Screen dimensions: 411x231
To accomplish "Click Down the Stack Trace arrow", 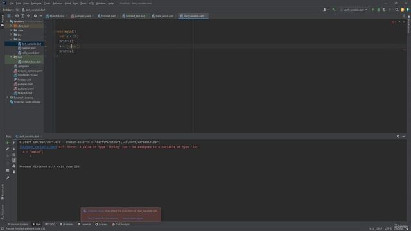I will coord(14,148).
